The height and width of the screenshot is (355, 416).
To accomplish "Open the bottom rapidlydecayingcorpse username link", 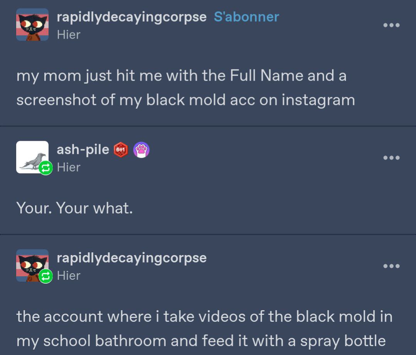I will click(131, 259).
